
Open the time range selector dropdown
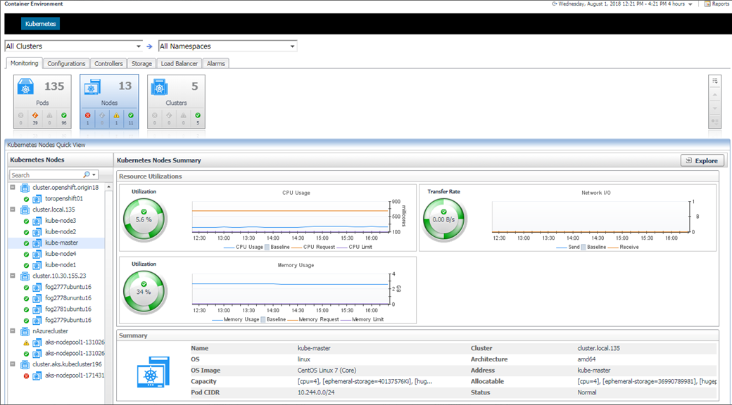tap(690, 4)
